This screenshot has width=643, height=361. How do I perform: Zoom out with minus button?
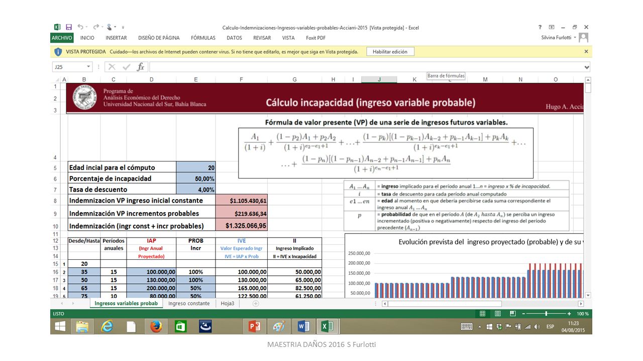pos(523,313)
